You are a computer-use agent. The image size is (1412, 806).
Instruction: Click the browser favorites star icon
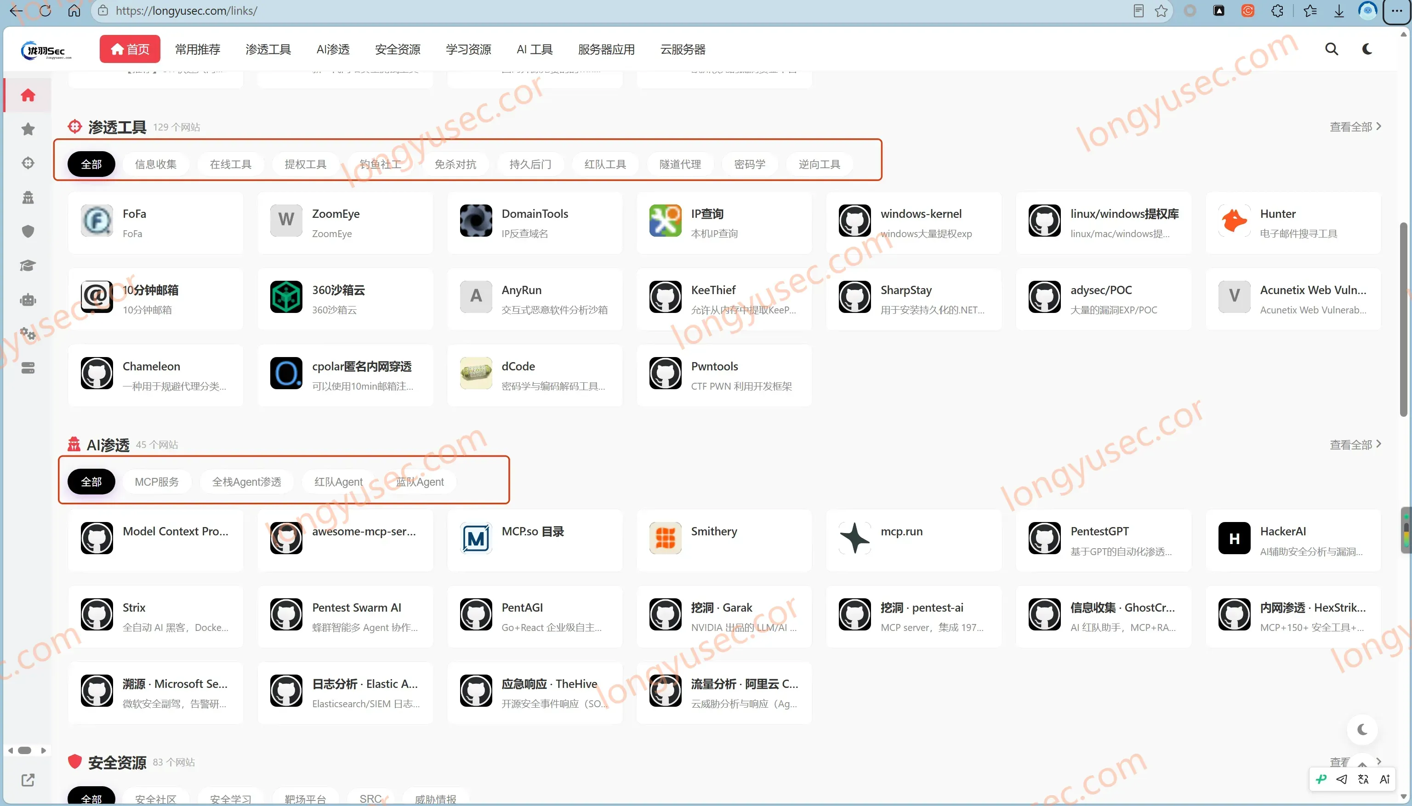(1161, 11)
